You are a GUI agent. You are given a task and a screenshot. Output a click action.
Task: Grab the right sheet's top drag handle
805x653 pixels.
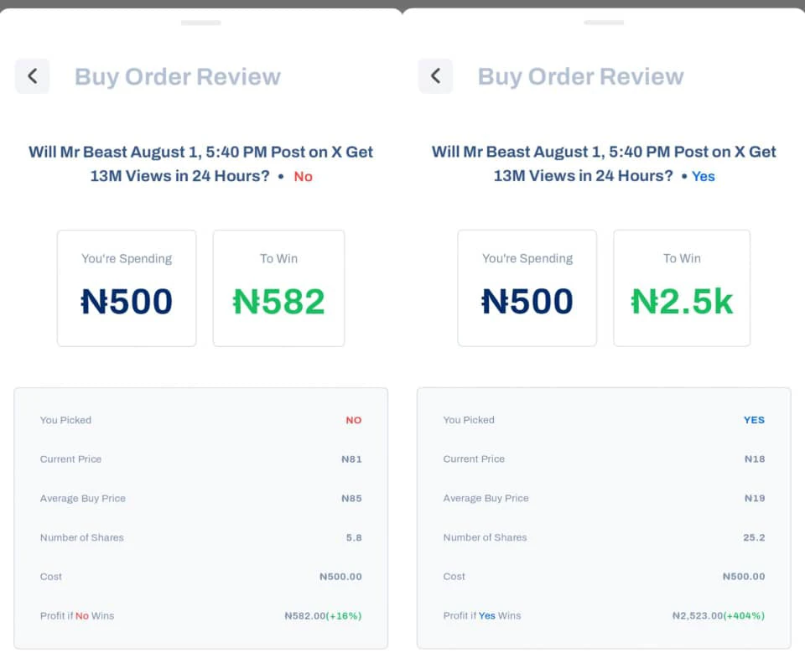(604, 23)
